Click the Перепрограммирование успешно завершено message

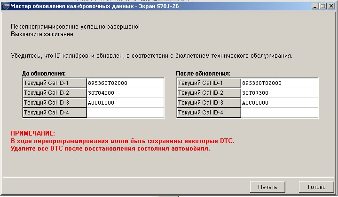click(x=75, y=27)
